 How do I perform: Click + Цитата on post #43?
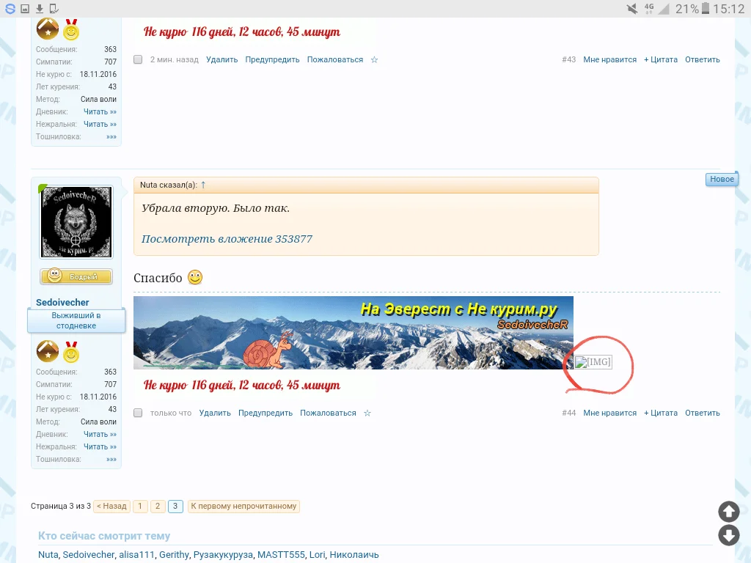click(x=661, y=59)
